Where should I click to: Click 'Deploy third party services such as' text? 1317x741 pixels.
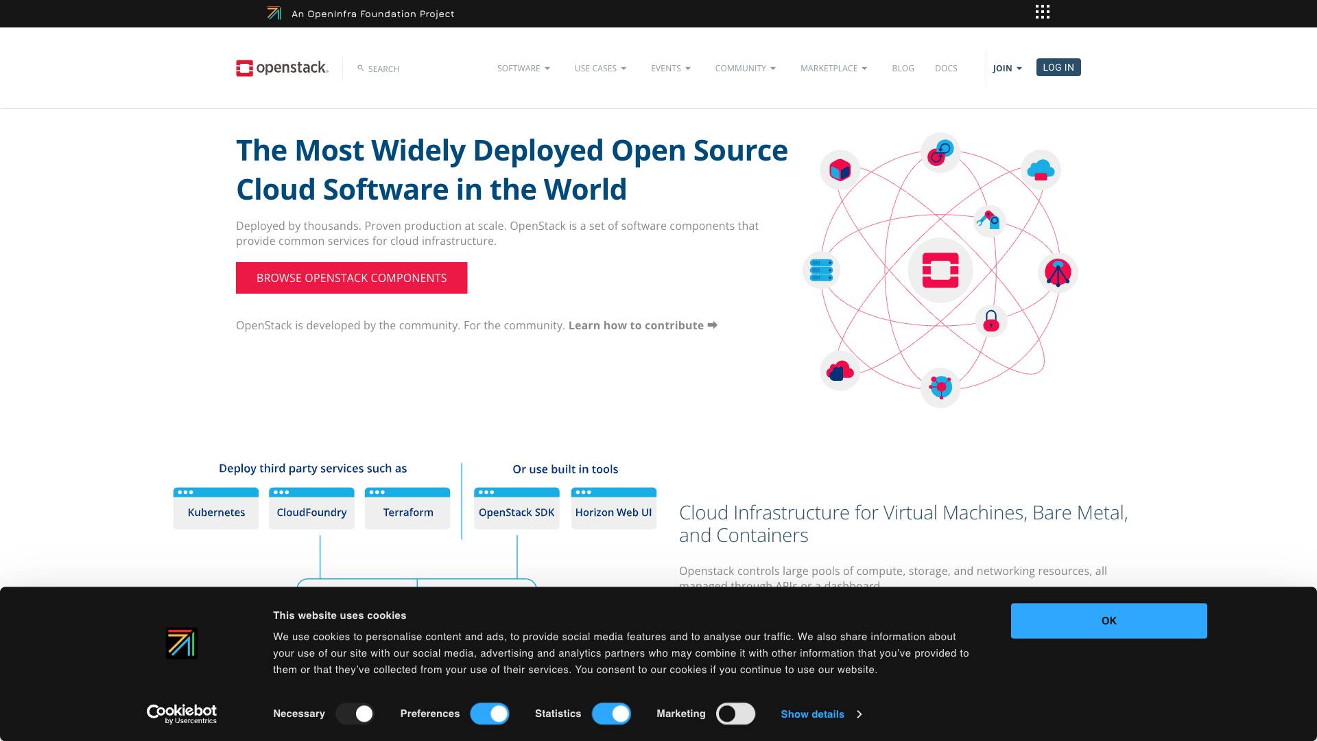tap(313, 469)
